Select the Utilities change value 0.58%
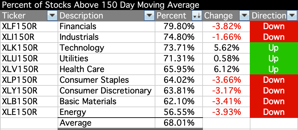This screenshot has height=130, width=298. tap(226, 59)
